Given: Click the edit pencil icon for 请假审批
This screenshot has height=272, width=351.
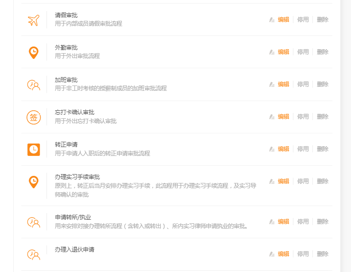Looking at the screenshot, I should pos(272,19).
